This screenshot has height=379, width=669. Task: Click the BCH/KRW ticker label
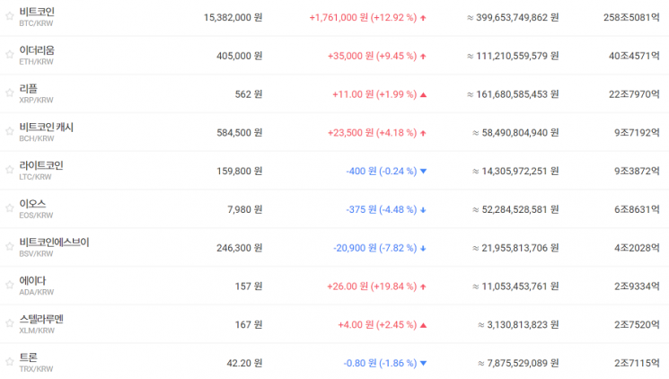coord(37,138)
